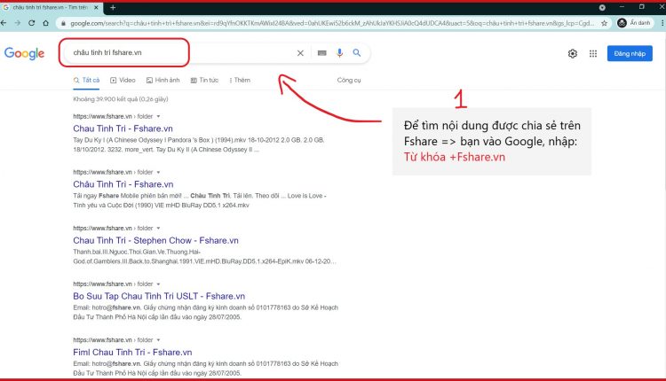Open Bo Suu Tap Chau Tinh Tri USLT
Image resolution: width=666 pixels, height=381 pixels.
(x=159, y=296)
